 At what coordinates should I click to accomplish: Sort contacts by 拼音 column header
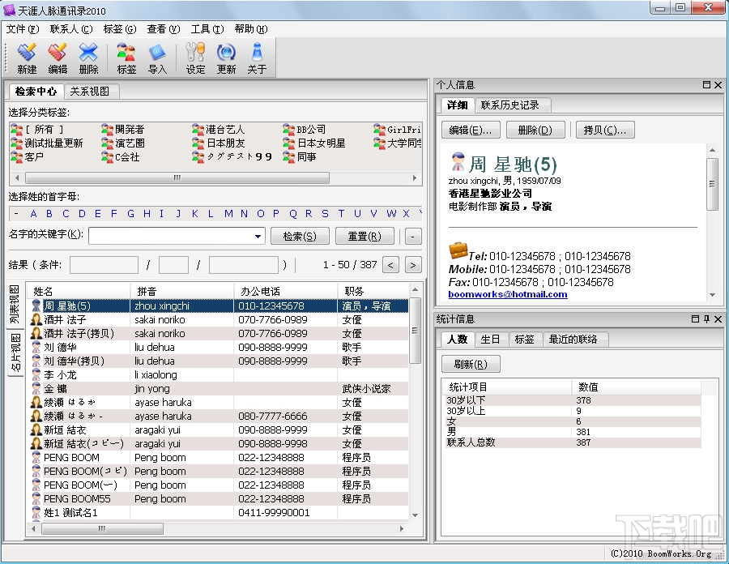tap(182, 292)
